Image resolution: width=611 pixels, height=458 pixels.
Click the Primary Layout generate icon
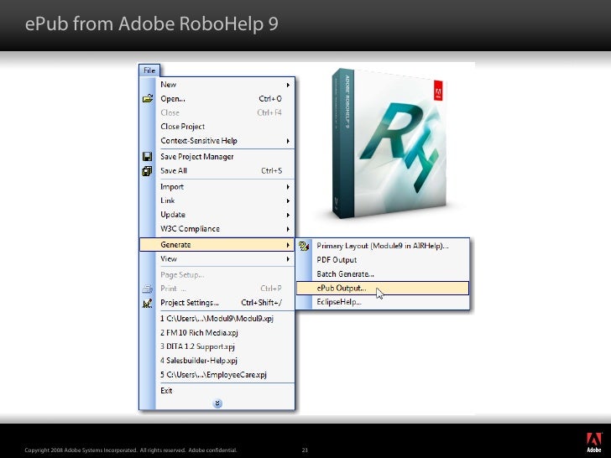(x=304, y=246)
